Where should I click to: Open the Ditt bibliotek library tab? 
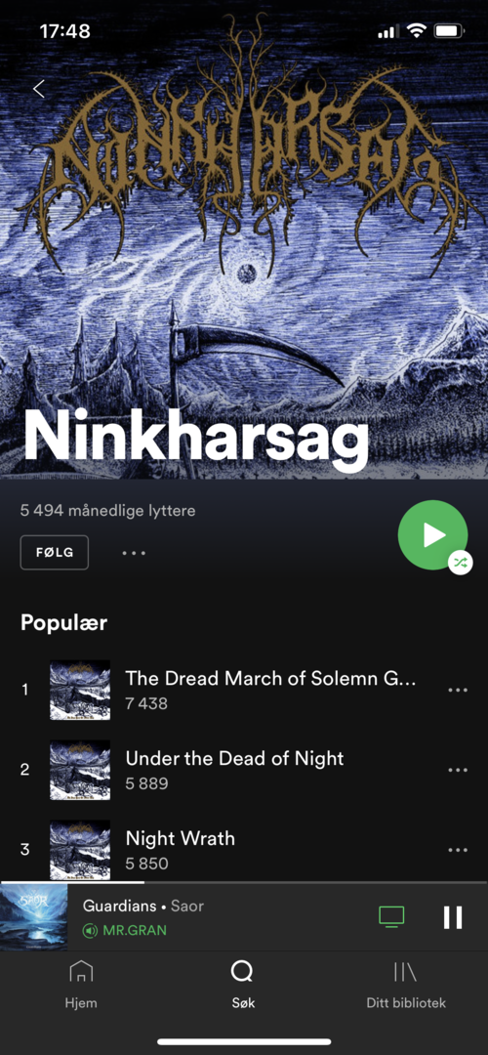tap(405, 985)
